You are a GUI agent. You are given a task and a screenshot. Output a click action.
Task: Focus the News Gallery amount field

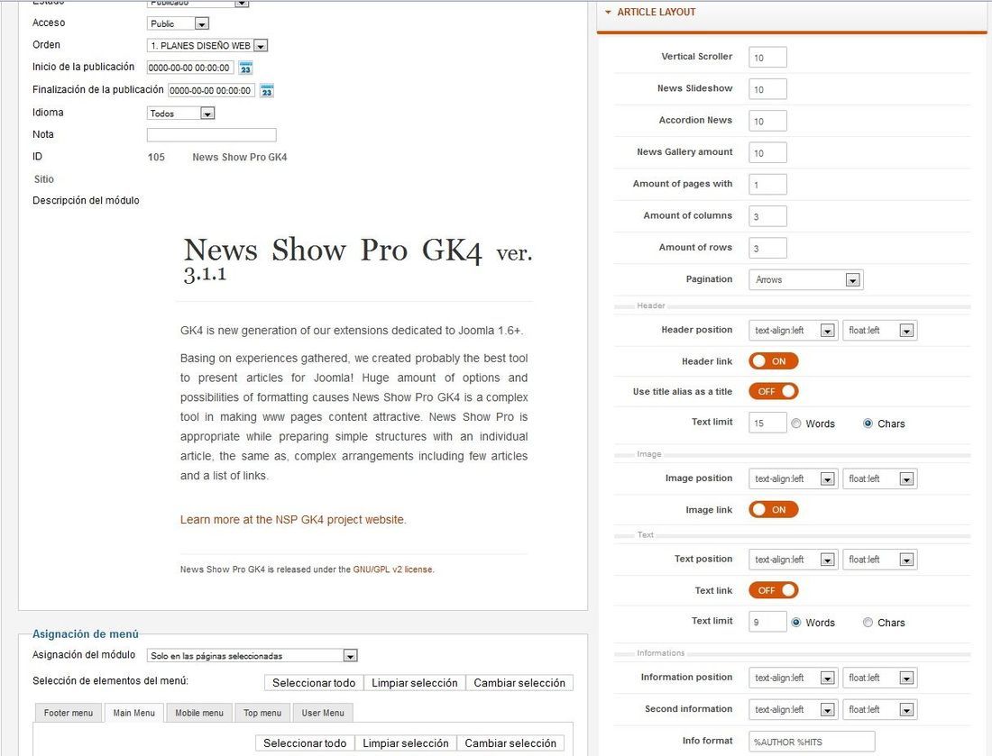pos(767,152)
